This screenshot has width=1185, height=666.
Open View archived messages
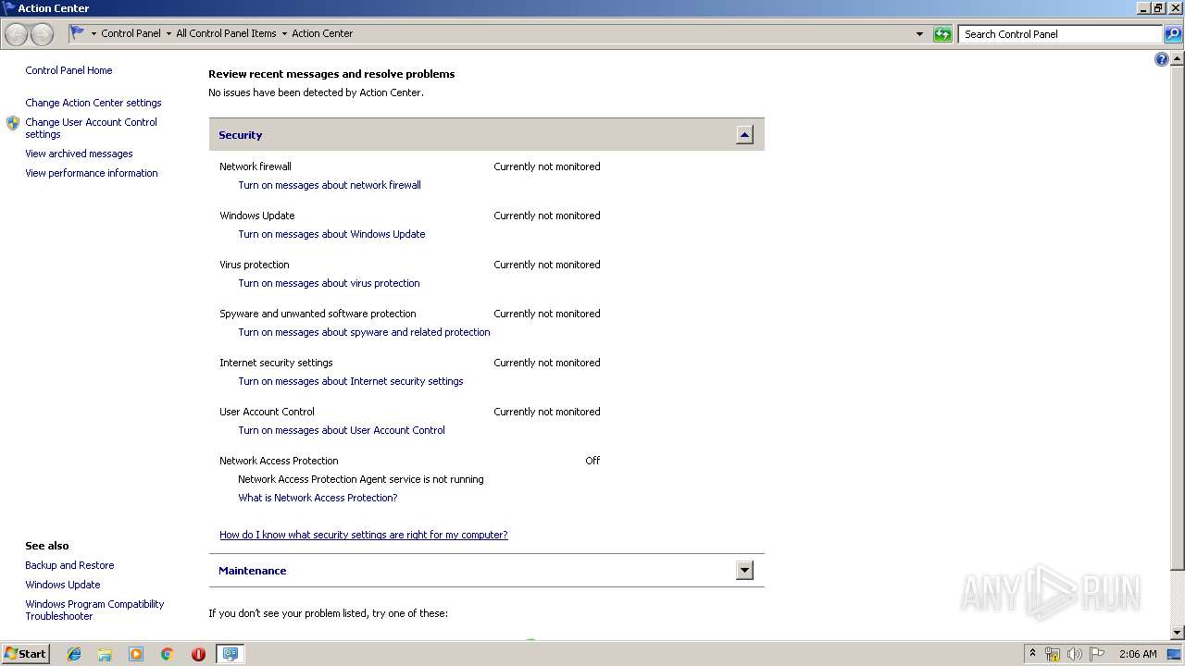pos(79,154)
